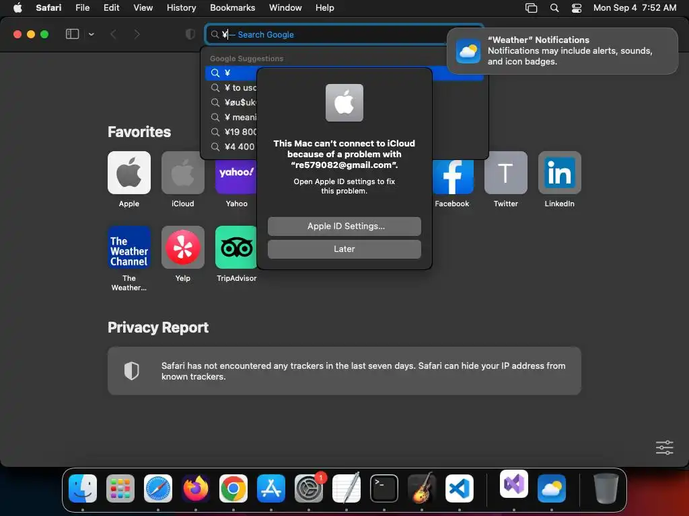Click the Later button in dialog

344,249
